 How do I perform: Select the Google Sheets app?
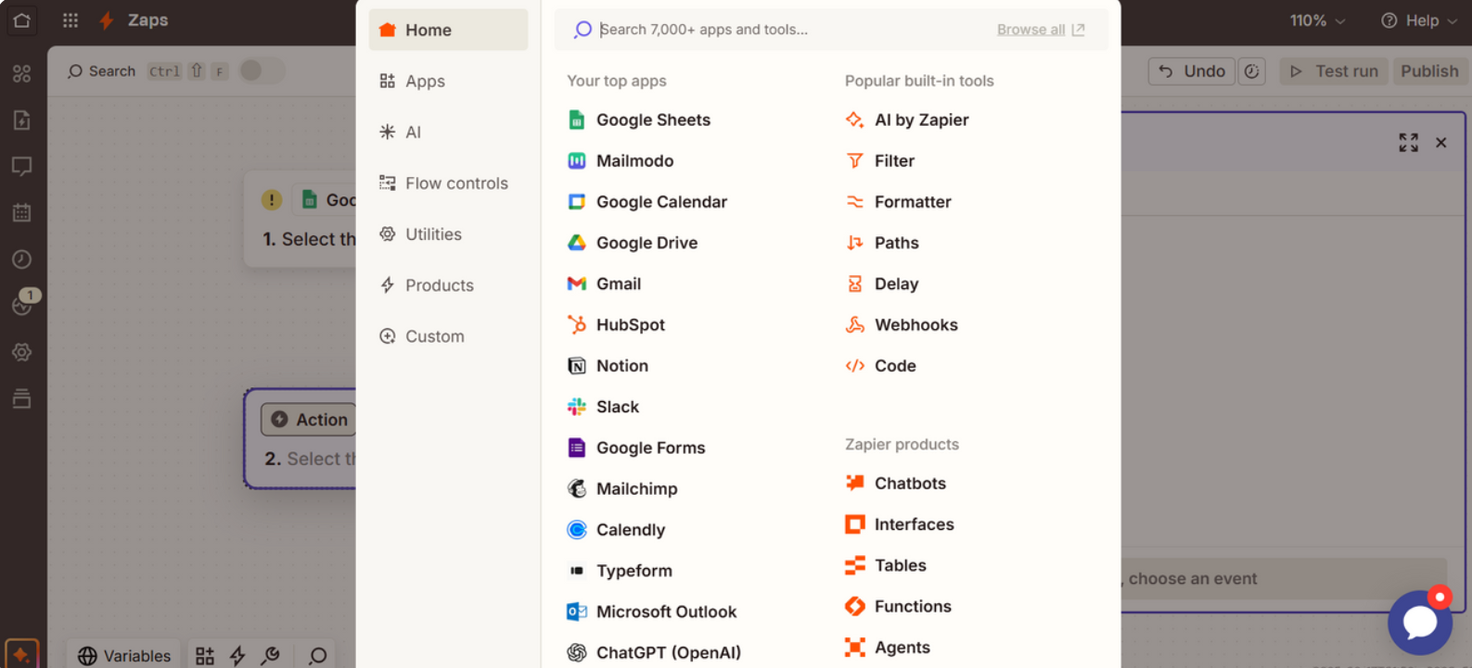[639, 120]
